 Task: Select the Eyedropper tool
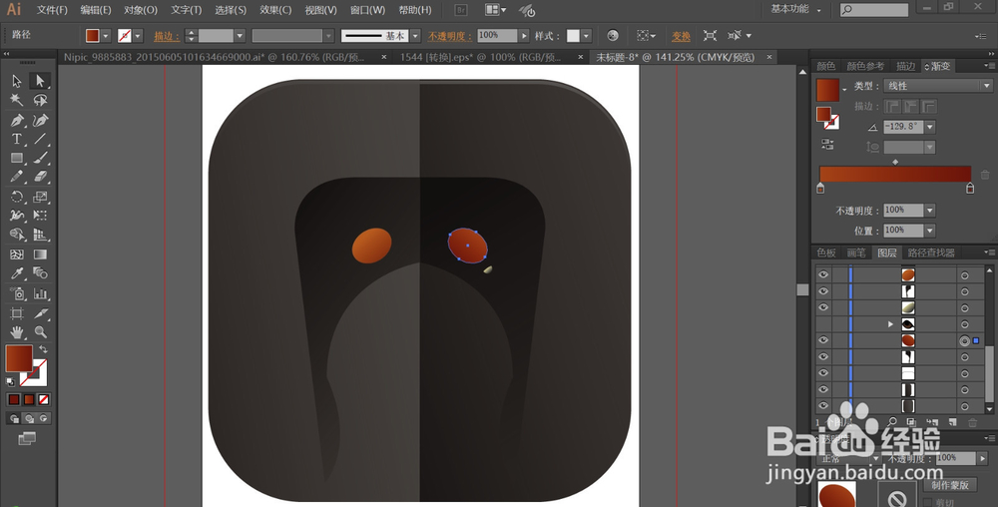pos(17,273)
